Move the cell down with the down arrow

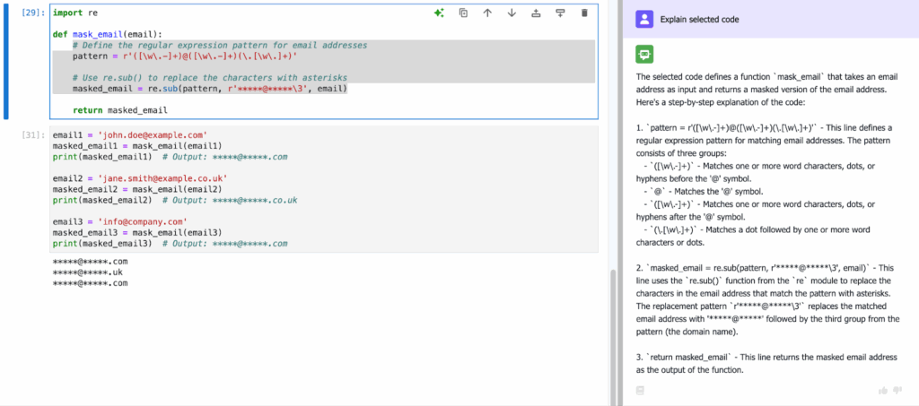click(x=512, y=13)
